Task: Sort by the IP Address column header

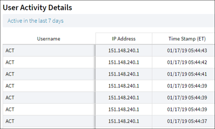Action: [124, 39]
